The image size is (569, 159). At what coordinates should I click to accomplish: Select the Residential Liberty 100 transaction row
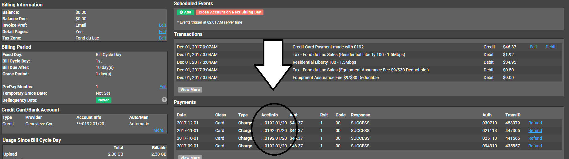click(324, 62)
